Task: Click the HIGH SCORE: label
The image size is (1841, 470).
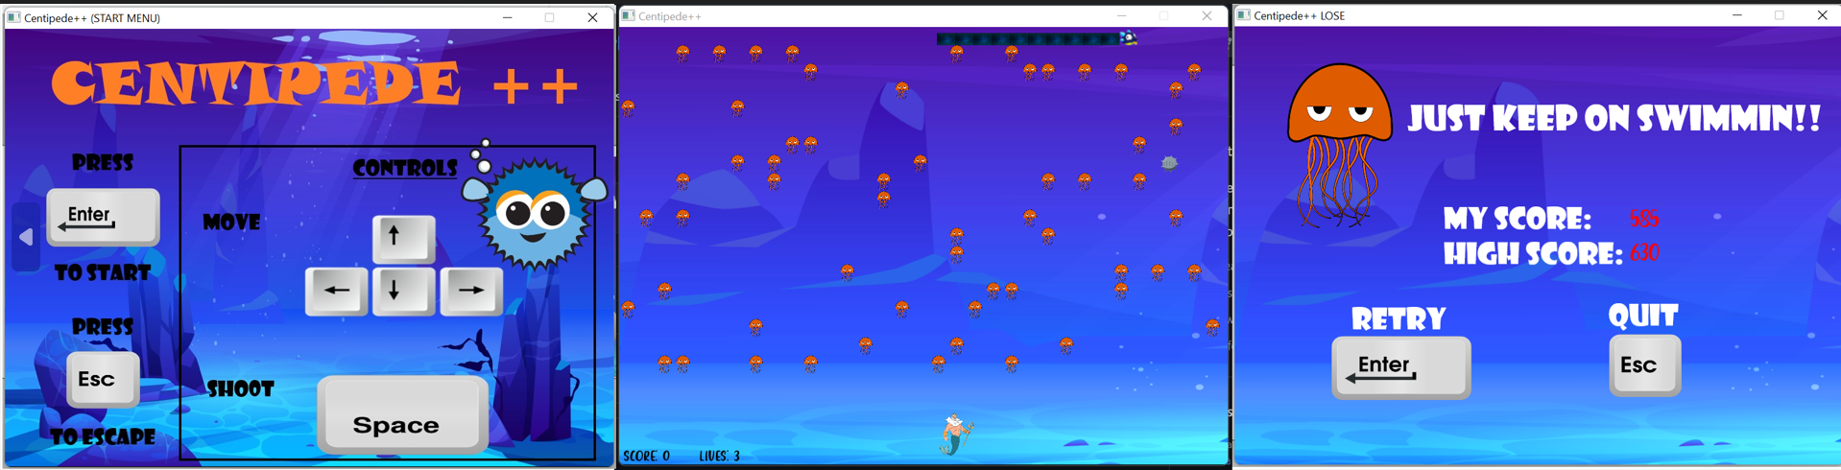Action: [1533, 254]
